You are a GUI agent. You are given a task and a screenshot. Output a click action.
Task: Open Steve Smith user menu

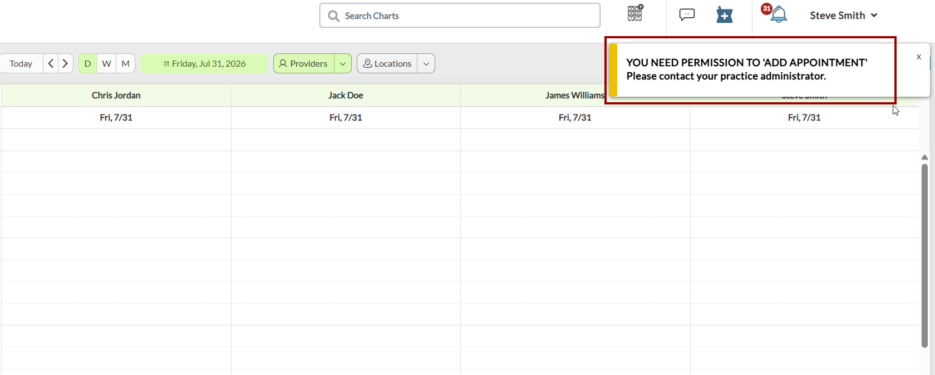coord(843,16)
